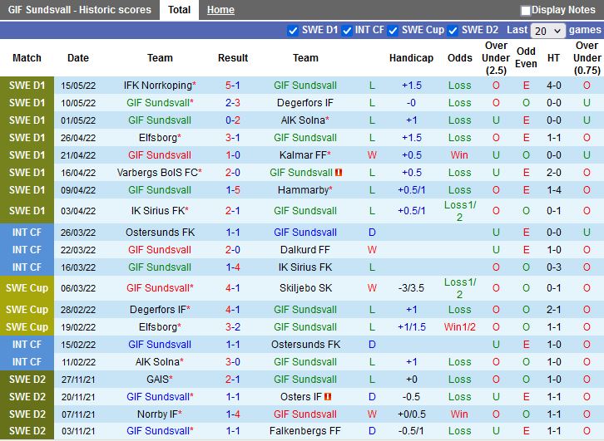
Task: Click the Falkenbergs FF team link
Action: tap(305, 432)
